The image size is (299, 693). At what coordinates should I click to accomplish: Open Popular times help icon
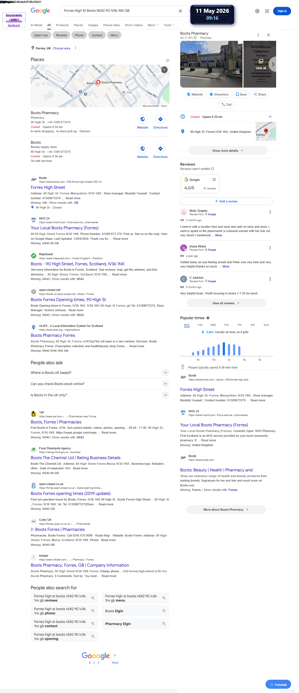[210, 322]
